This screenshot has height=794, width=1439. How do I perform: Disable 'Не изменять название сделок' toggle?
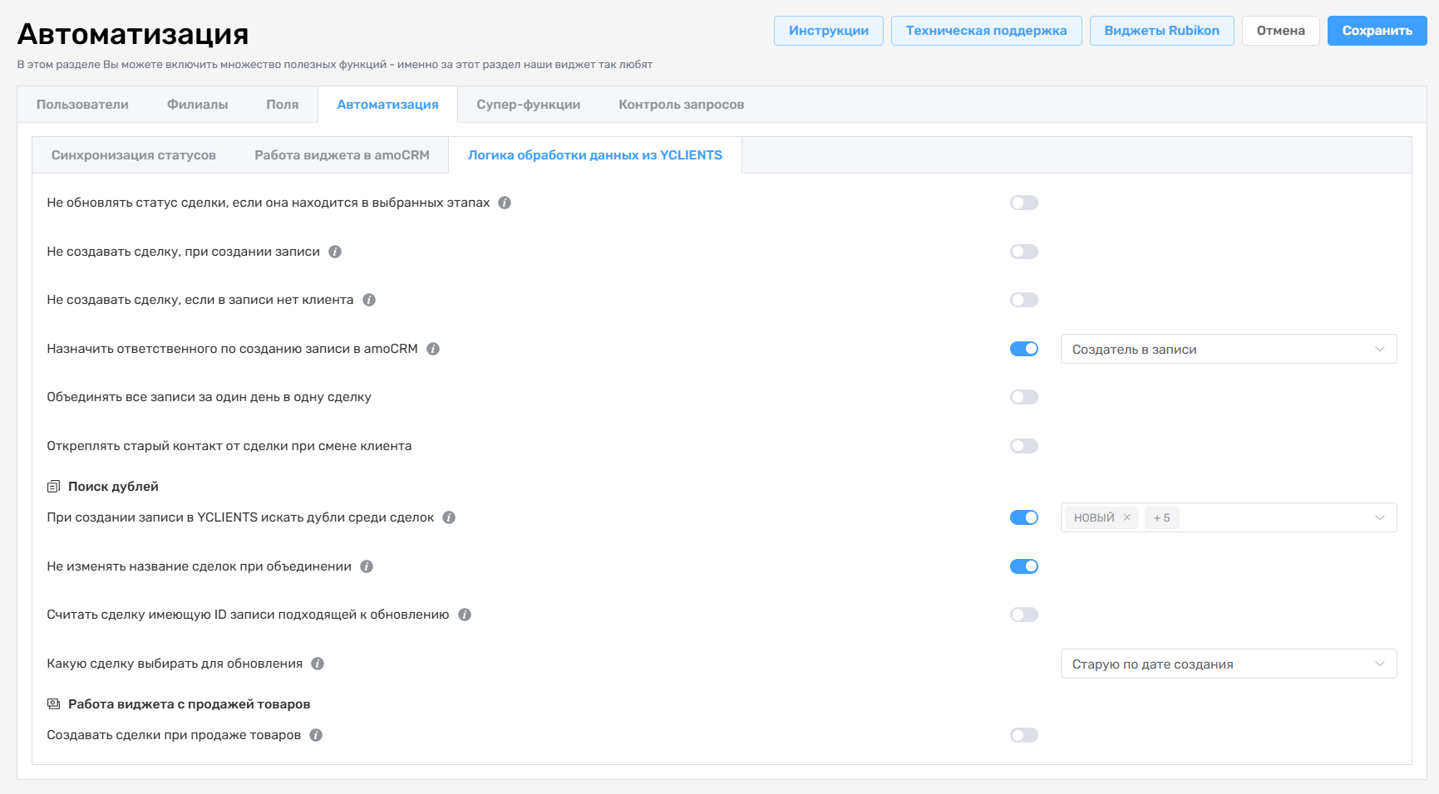1024,566
